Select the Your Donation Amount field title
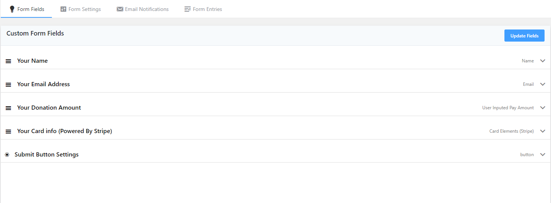This screenshot has height=203, width=551. tap(49, 108)
